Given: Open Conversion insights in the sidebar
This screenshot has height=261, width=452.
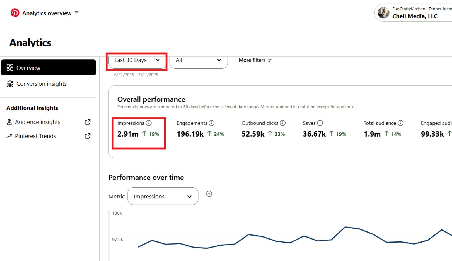Looking at the screenshot, I should 41,84.
